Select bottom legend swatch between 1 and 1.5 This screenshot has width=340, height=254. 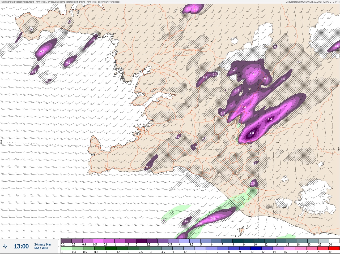click(111, 248)
